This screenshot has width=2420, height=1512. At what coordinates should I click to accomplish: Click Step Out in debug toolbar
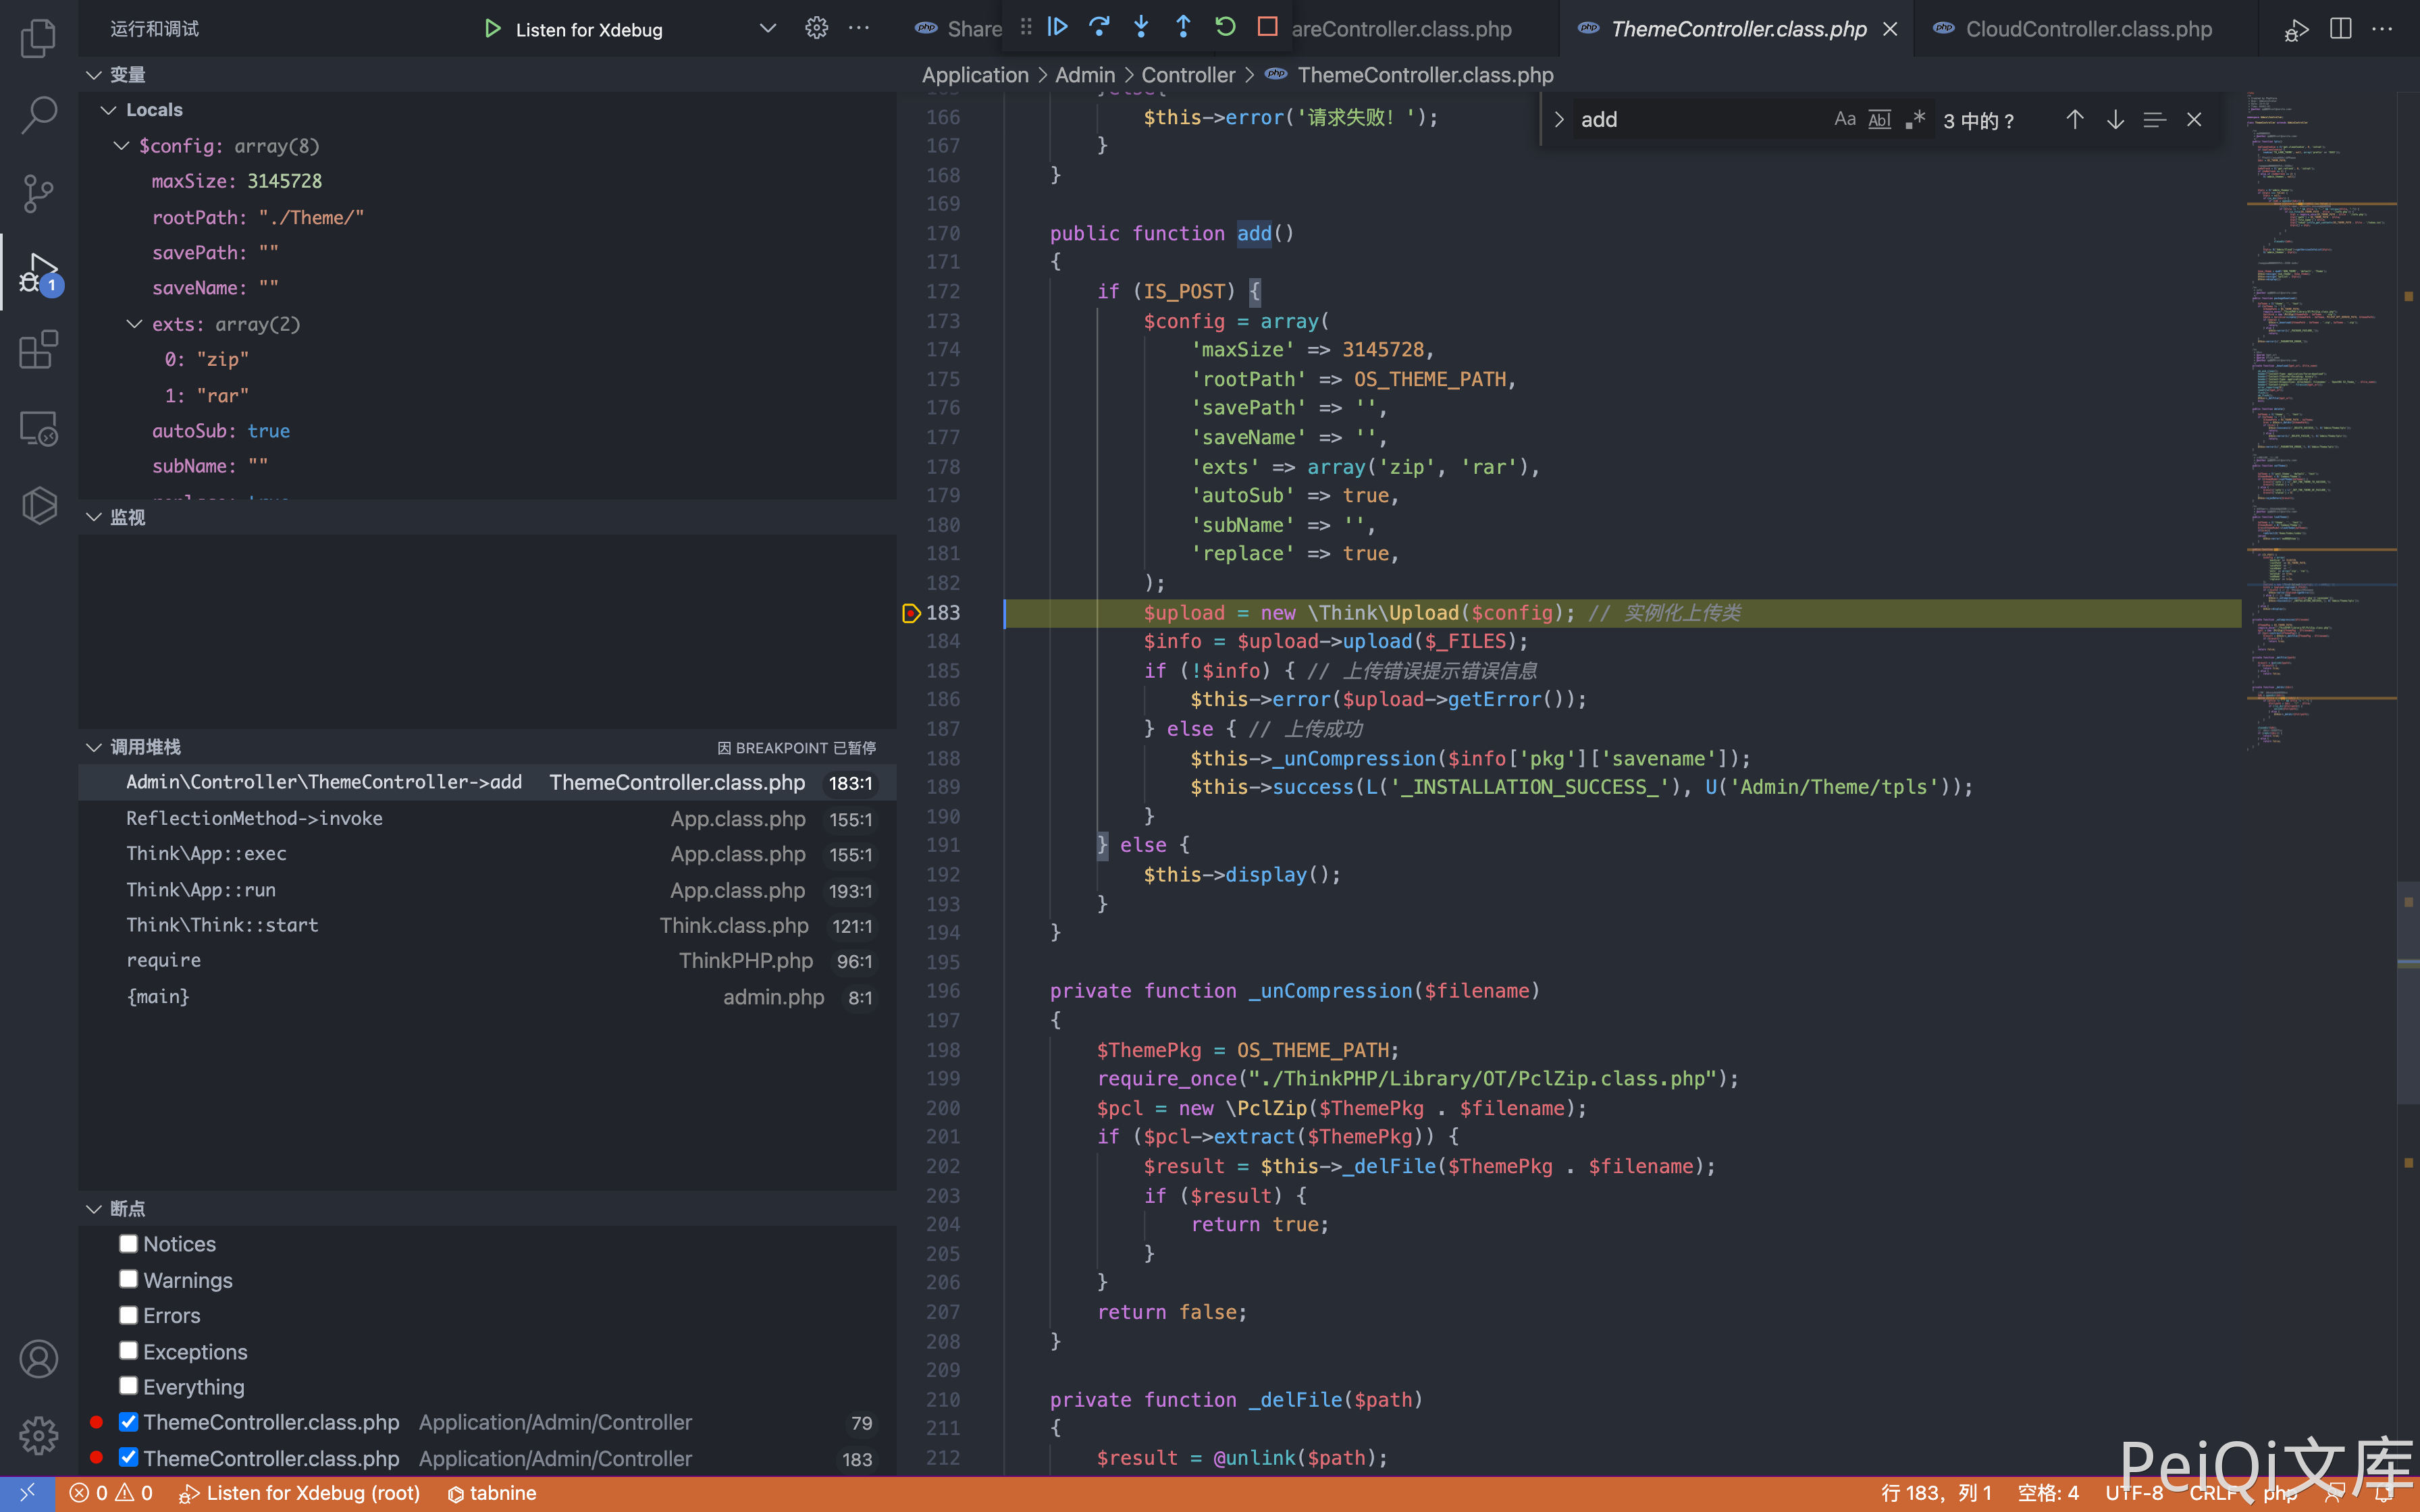pos(1183,27)
